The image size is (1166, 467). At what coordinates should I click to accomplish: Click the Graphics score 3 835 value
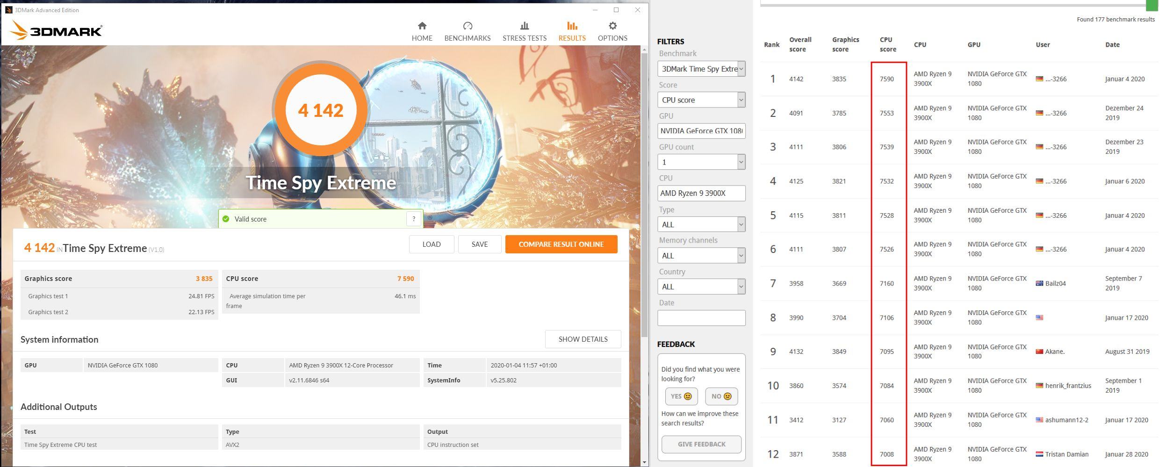[x=204, y=279]
